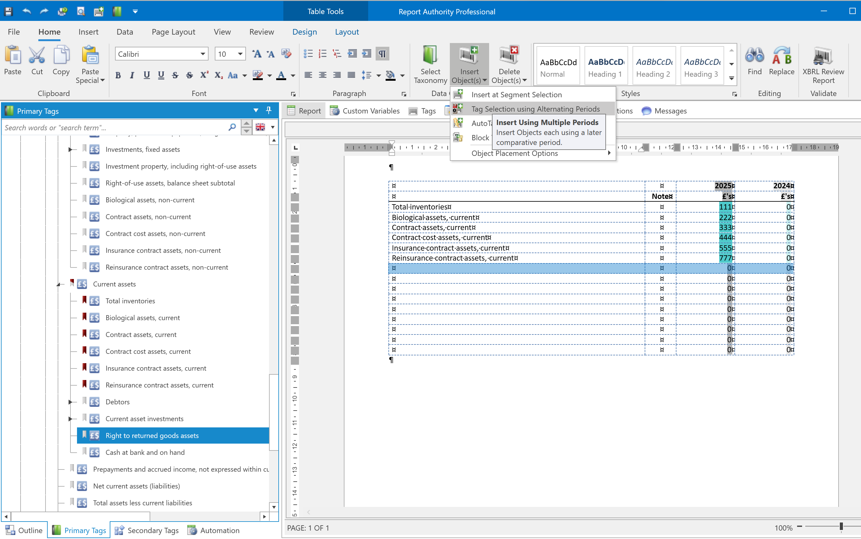Image resolution: width=861 pixels, height=539 pixels.
Task: Switch to the Page Layout ribbon tab
Action: tap(173, 32)
